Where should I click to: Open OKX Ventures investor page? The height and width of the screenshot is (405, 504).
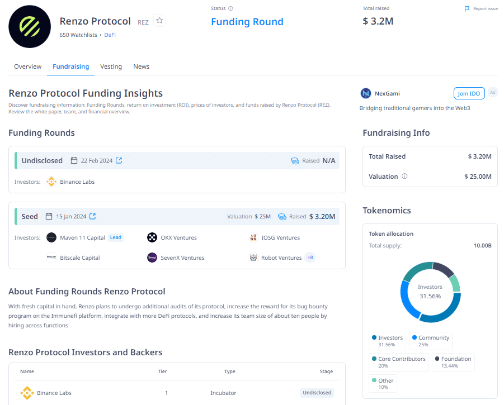[x=178, y=237]
